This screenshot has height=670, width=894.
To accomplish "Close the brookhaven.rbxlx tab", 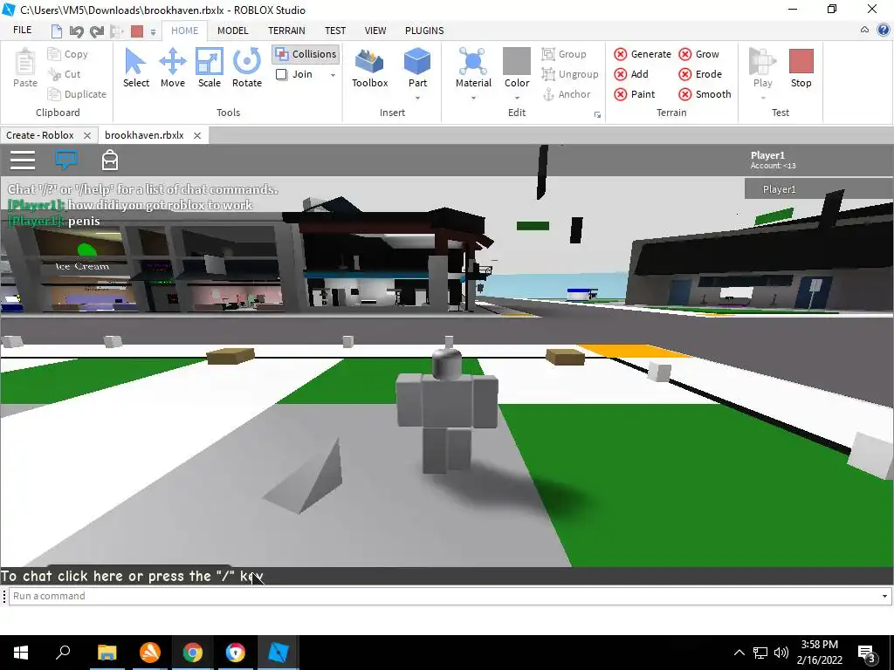I will pos(197,135).
